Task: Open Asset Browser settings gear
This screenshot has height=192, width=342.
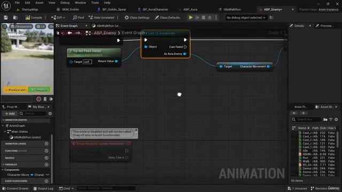Action: coord(336,119)
